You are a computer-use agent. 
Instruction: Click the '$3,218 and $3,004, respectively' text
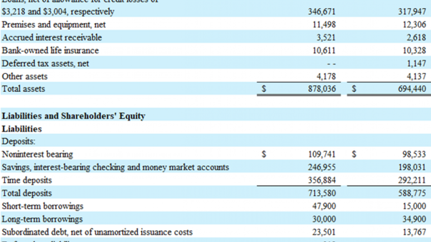[x=58, y=11]
